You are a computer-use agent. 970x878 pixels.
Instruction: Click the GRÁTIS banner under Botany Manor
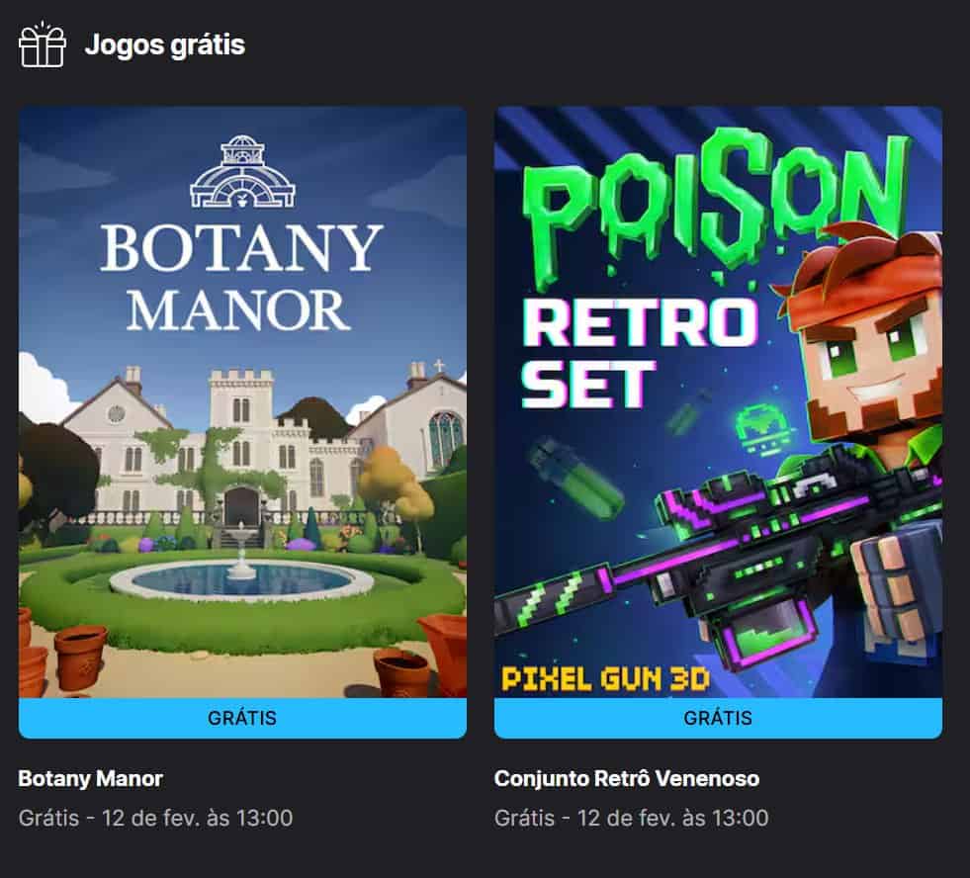(x=242, y=718)
